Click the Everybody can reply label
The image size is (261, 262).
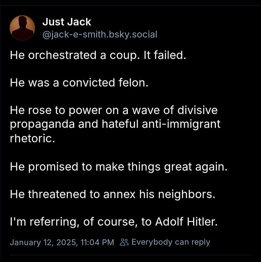[171, 242]
